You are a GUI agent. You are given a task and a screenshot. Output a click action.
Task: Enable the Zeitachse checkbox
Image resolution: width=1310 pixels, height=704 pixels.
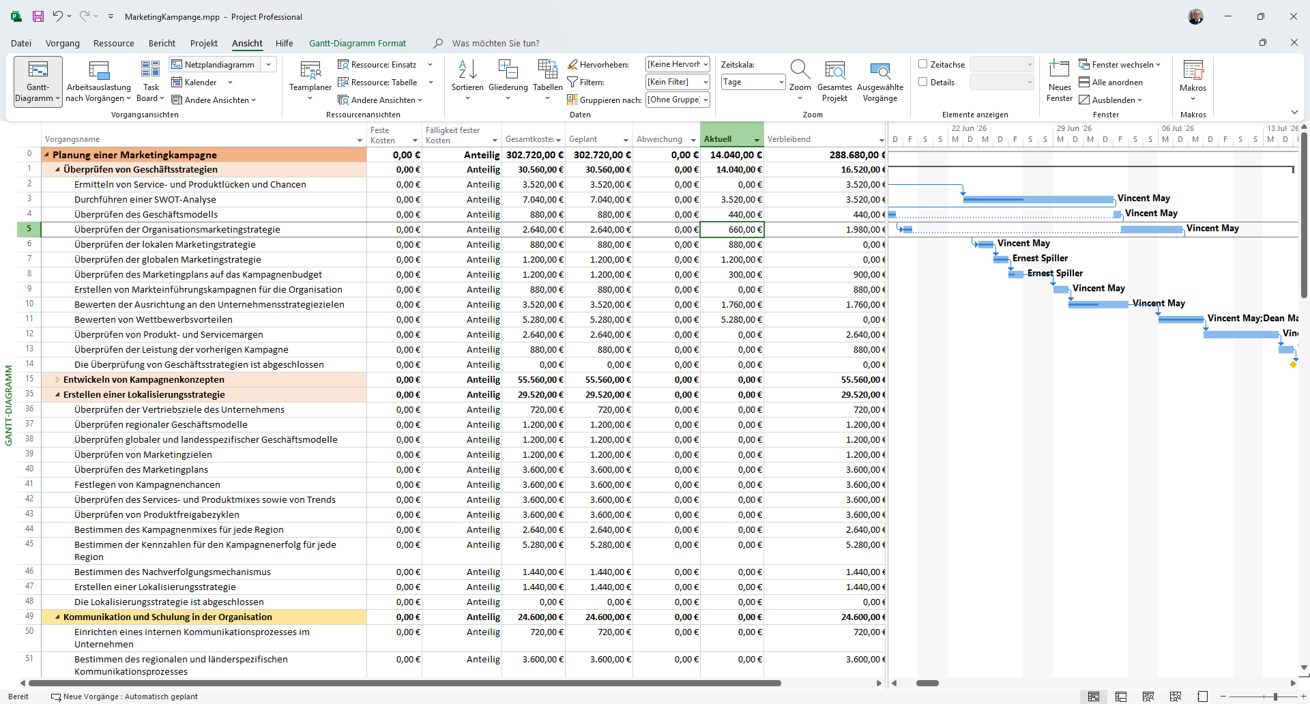coord(923,64)
